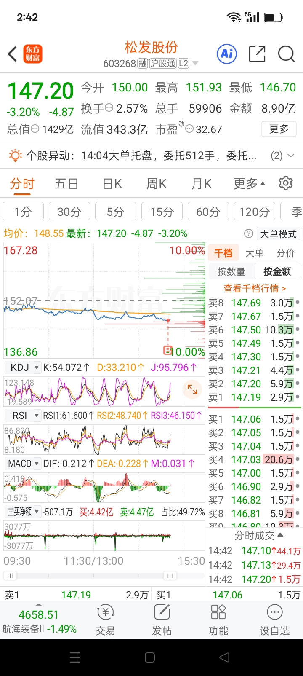Open the Ai assistant icon
Viewport: 303px width, 676px height.
[x=227, y=54]
